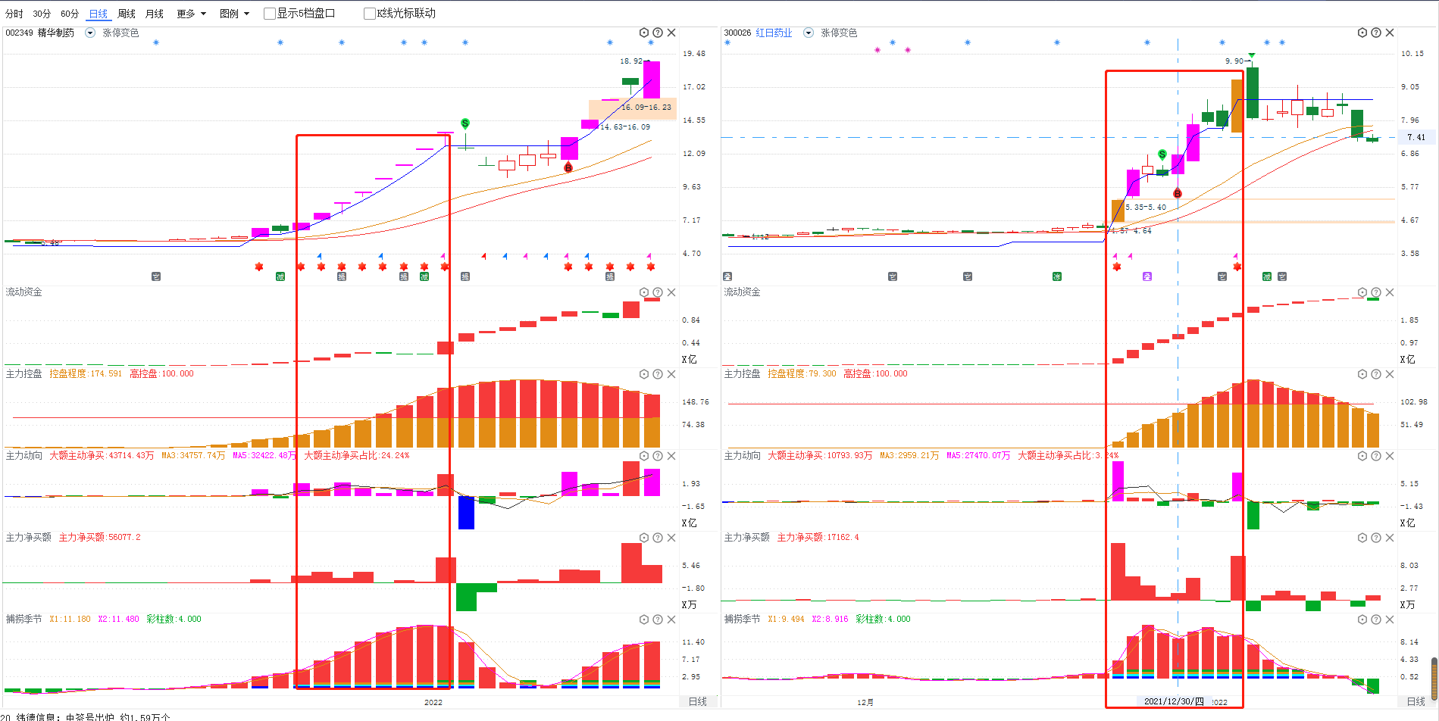Click help question mark on 红日药业 chart
1439x721 pixels.
pyautogui.click(x=1376, y=33)
